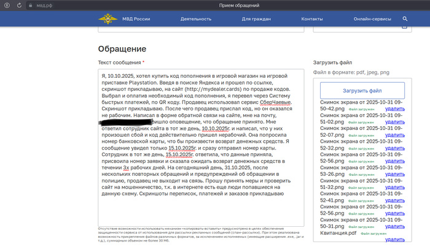
Task: Open the Для граждан menu
Action: (x=254, y=19)
